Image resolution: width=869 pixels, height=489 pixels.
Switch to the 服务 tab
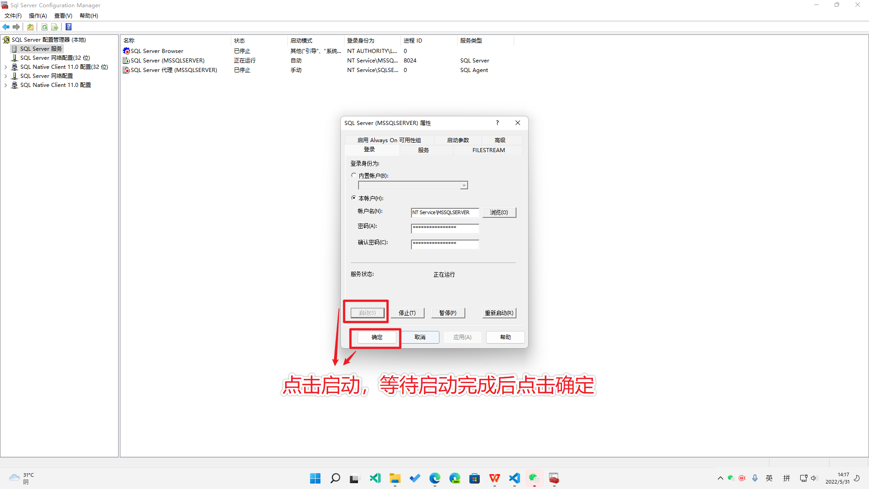[x=424, y=150]
